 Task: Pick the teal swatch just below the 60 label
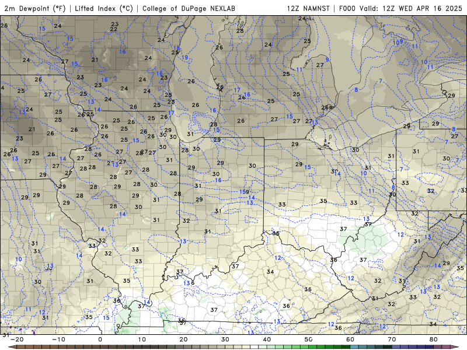(354, 347)
